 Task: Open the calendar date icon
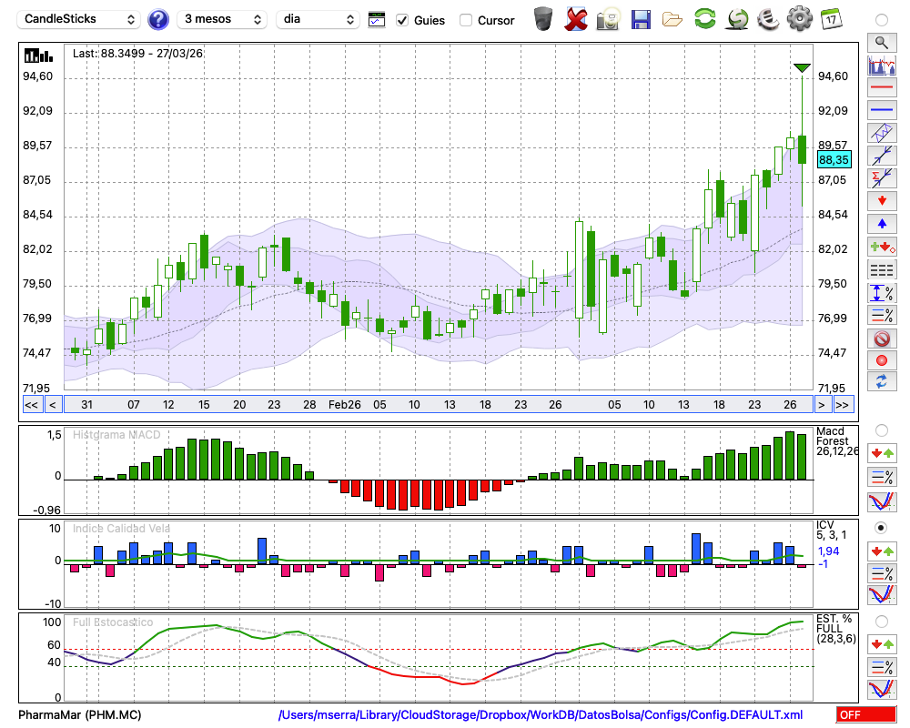pyautogui.click(x=831, y=19)
